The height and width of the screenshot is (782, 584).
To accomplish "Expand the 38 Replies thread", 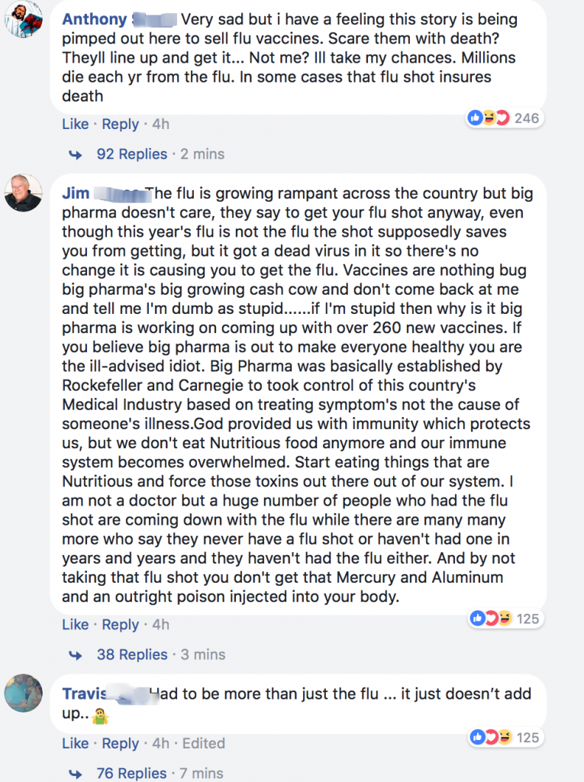I will click(132, 655).
